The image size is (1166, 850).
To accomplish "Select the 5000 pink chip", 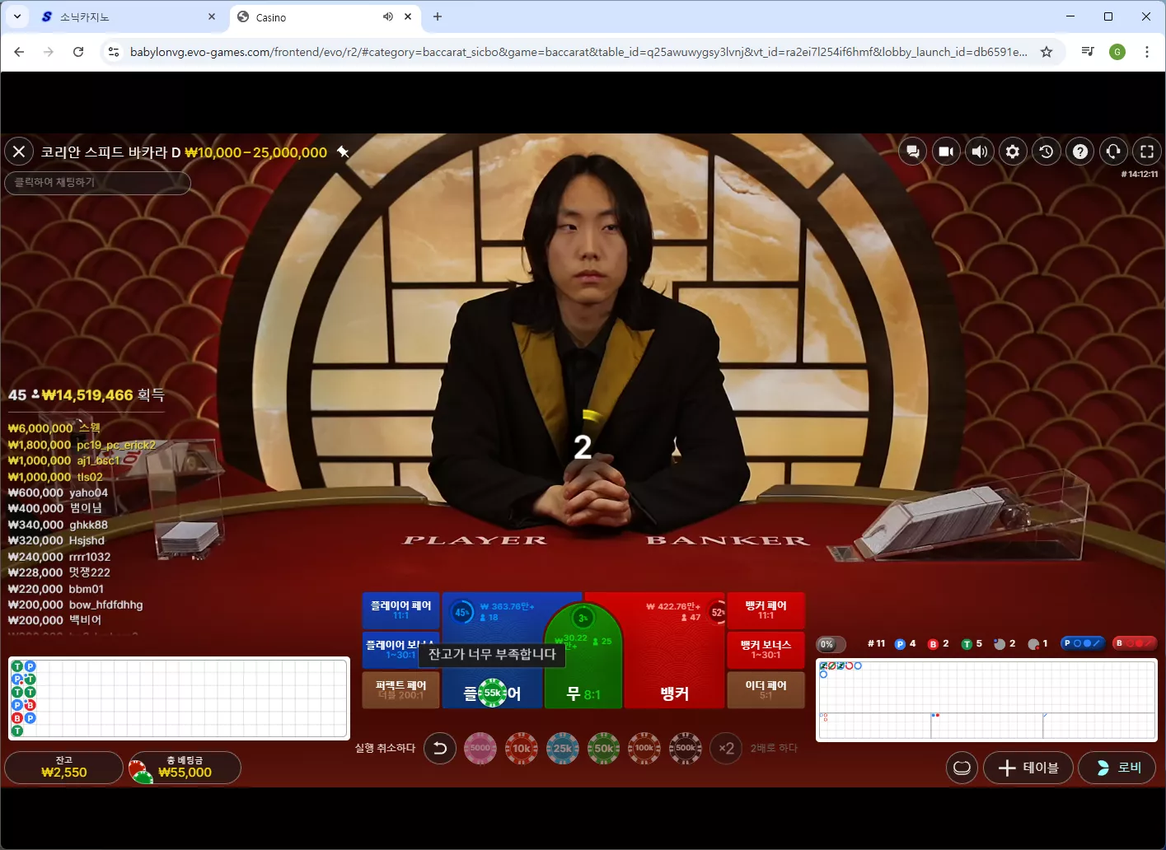I will click(x=480, y=748).
